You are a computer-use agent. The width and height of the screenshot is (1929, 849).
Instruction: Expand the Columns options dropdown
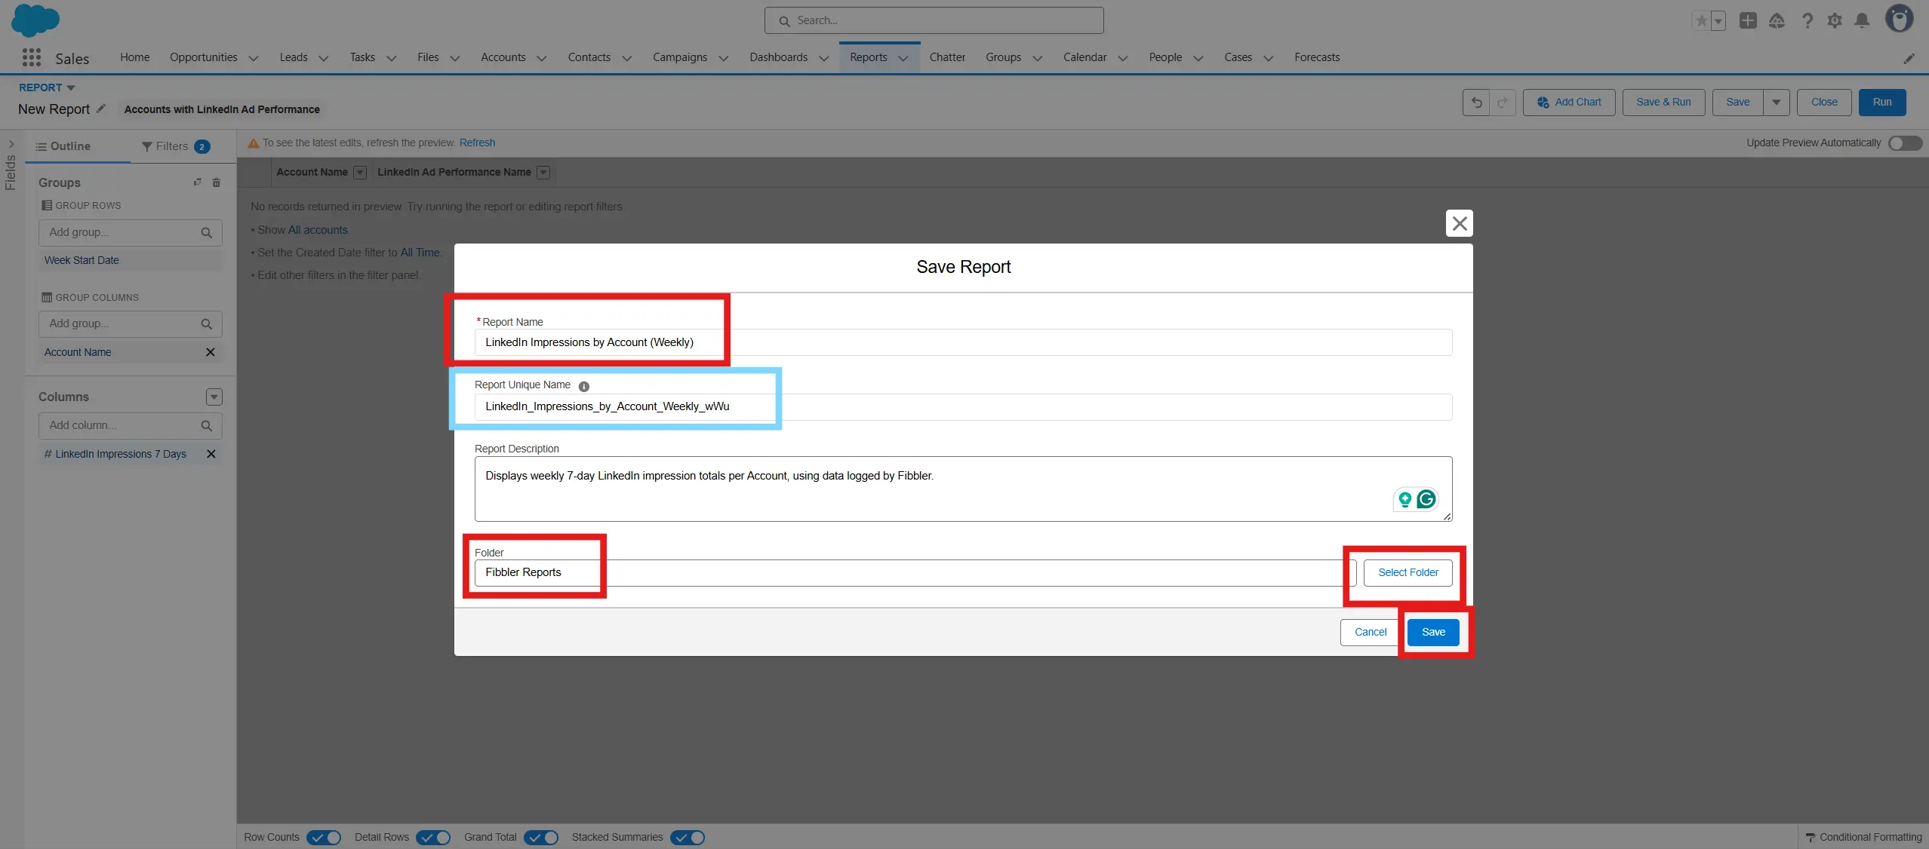214,397
